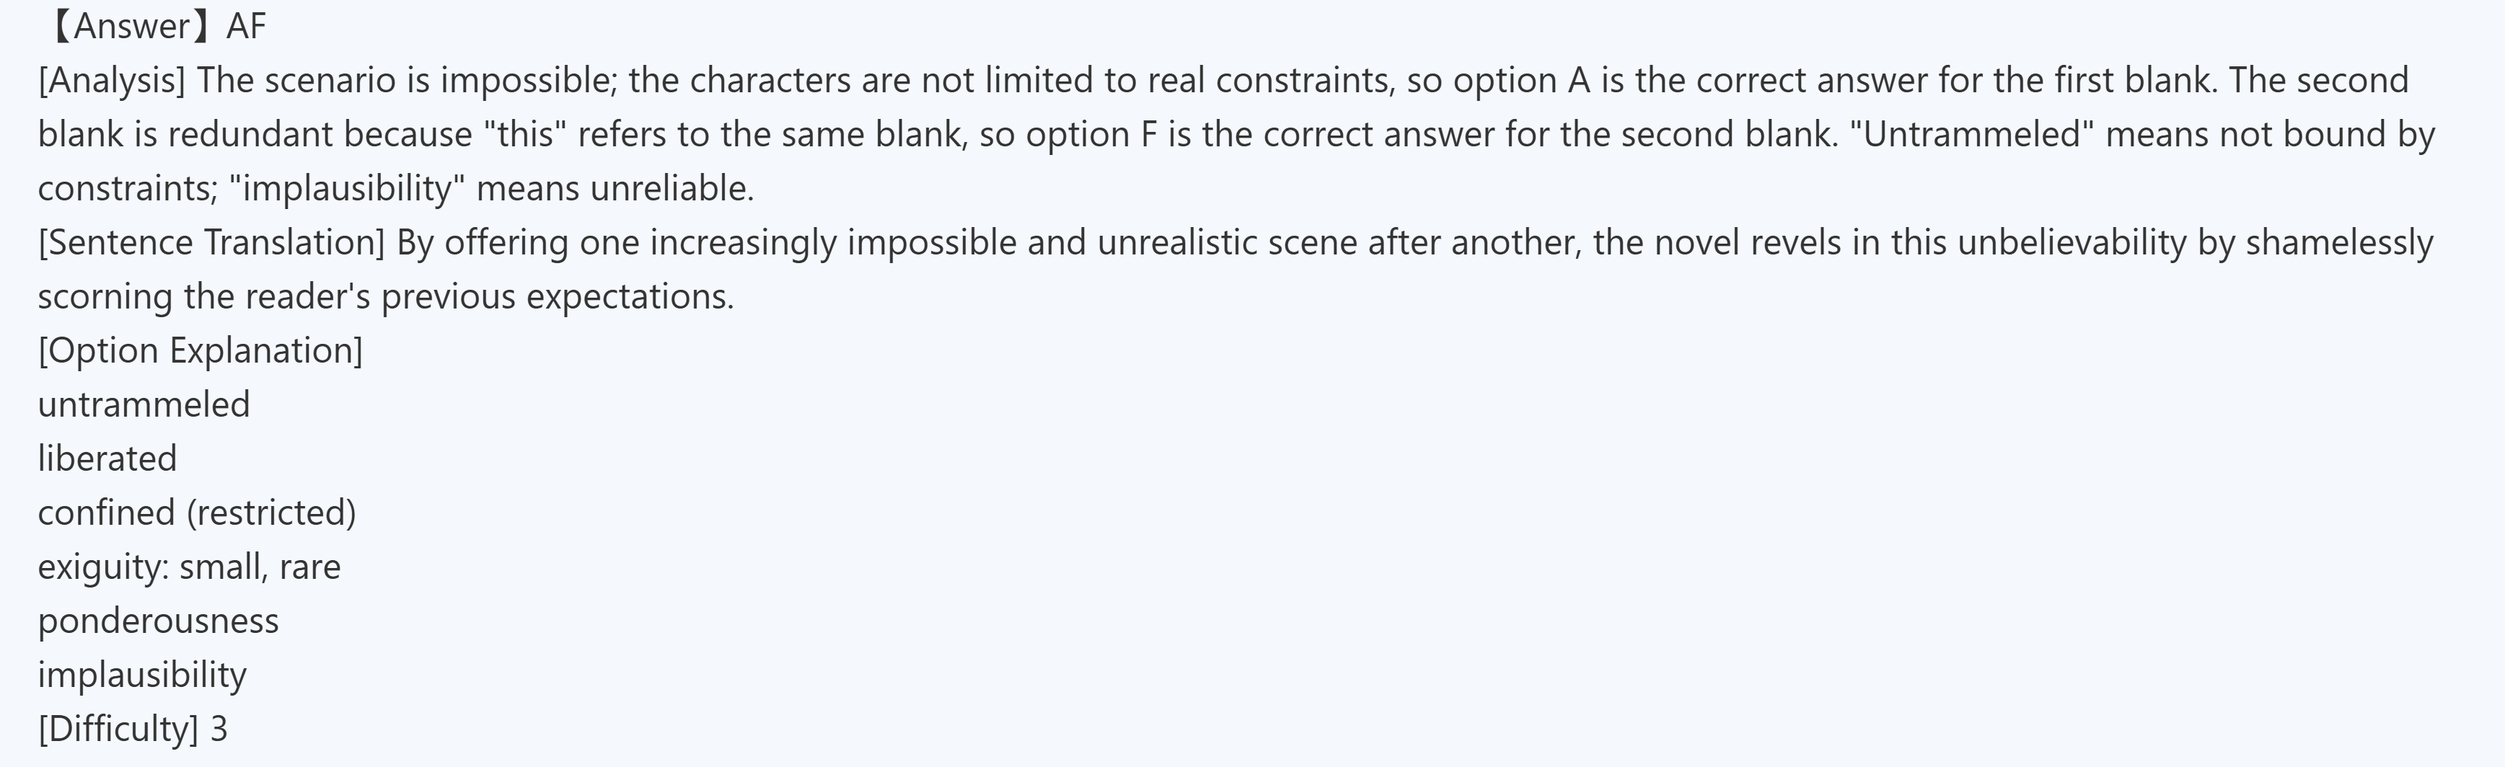Click the word "unbelievability" in the translation

click(x=2072, y=242)
